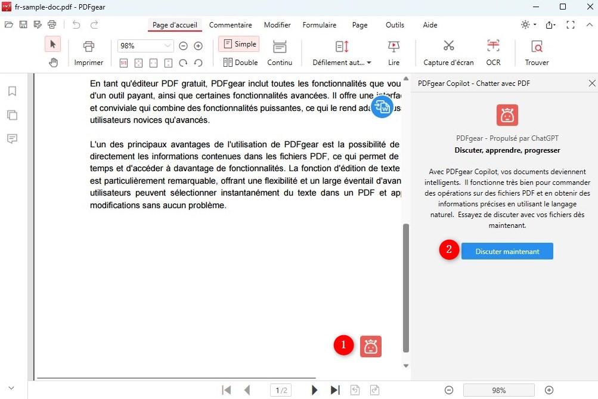Set the view to actual size 1:1
The width and height of the screenshot is (598, 399).
(123, 63)
